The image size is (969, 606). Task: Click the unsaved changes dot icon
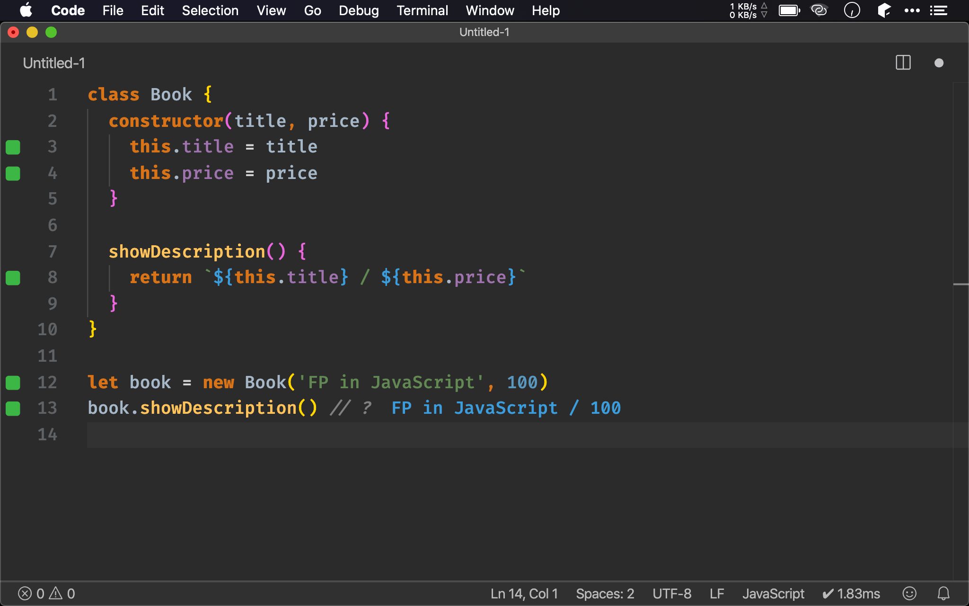pos(939,63)
